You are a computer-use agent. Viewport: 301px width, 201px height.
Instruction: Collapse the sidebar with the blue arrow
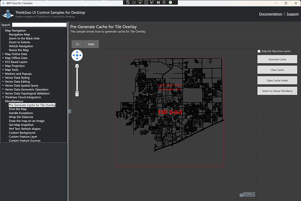coord(70,111)
